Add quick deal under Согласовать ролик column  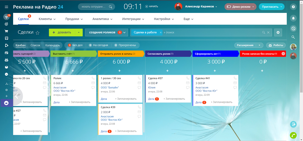(167, 71)
